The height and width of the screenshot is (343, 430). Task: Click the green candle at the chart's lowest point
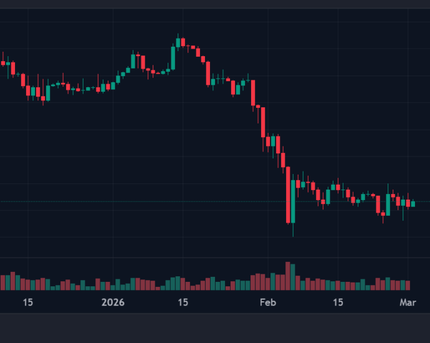(x=293, y=201)
